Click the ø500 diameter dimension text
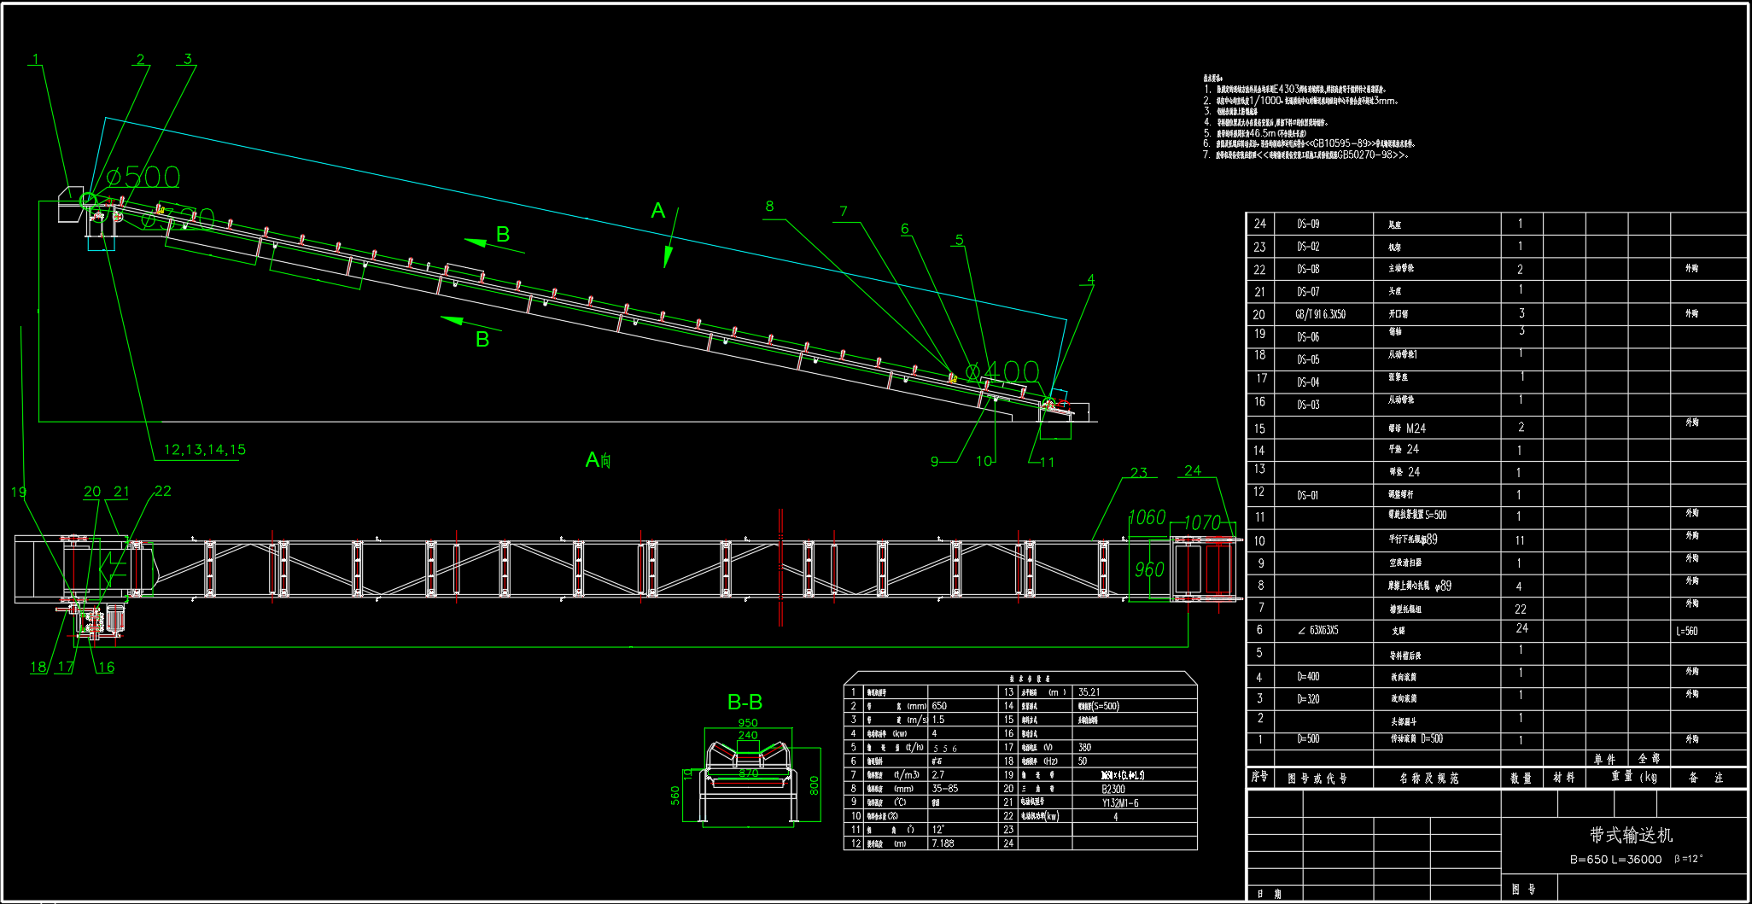 click(143, 177)
